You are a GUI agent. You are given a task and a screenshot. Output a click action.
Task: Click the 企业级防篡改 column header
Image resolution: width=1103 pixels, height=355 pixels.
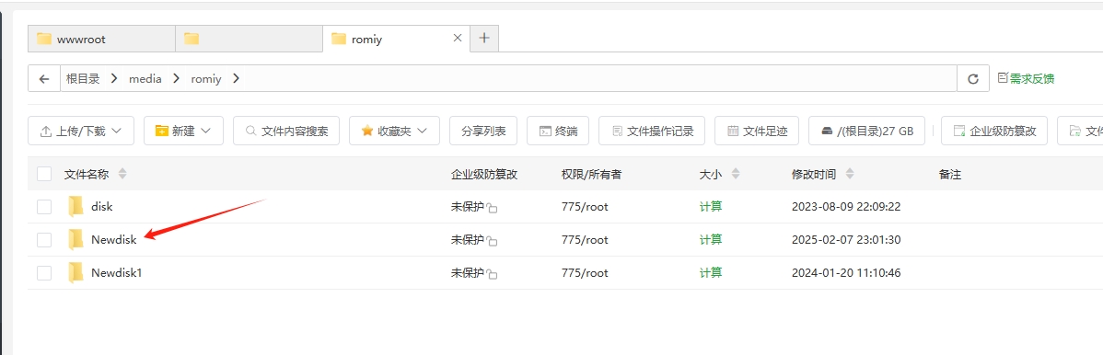484,174
